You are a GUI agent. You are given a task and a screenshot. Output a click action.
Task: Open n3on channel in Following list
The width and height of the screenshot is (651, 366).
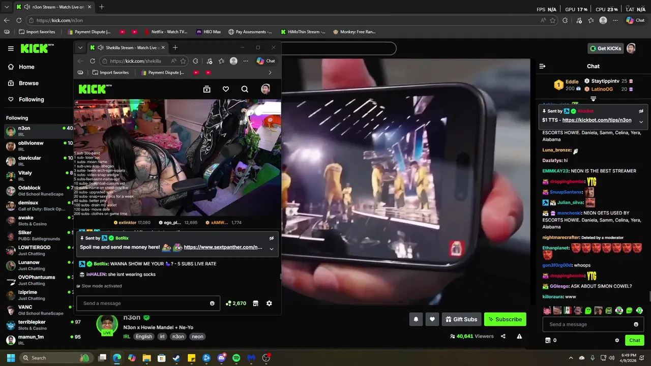38,131
